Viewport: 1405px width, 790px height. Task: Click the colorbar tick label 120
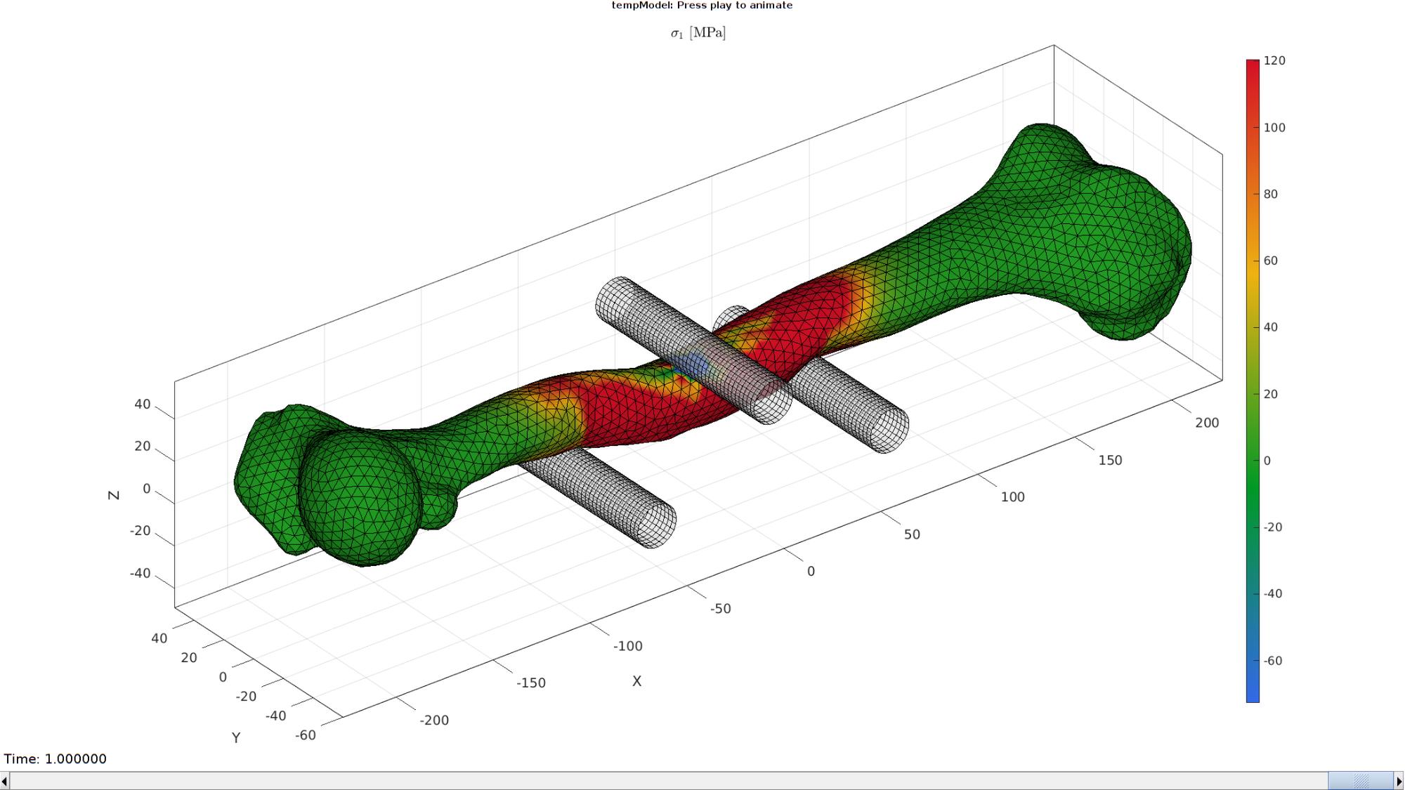[1274, 61]
